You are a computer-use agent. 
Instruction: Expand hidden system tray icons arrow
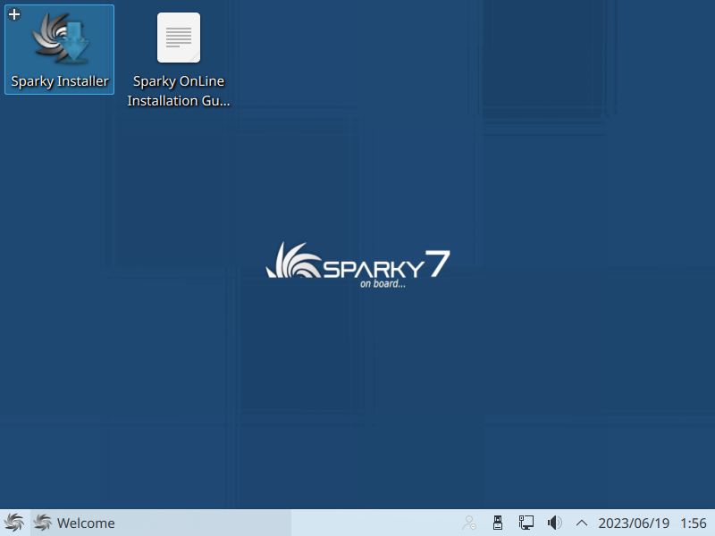(x=582, y=523)
